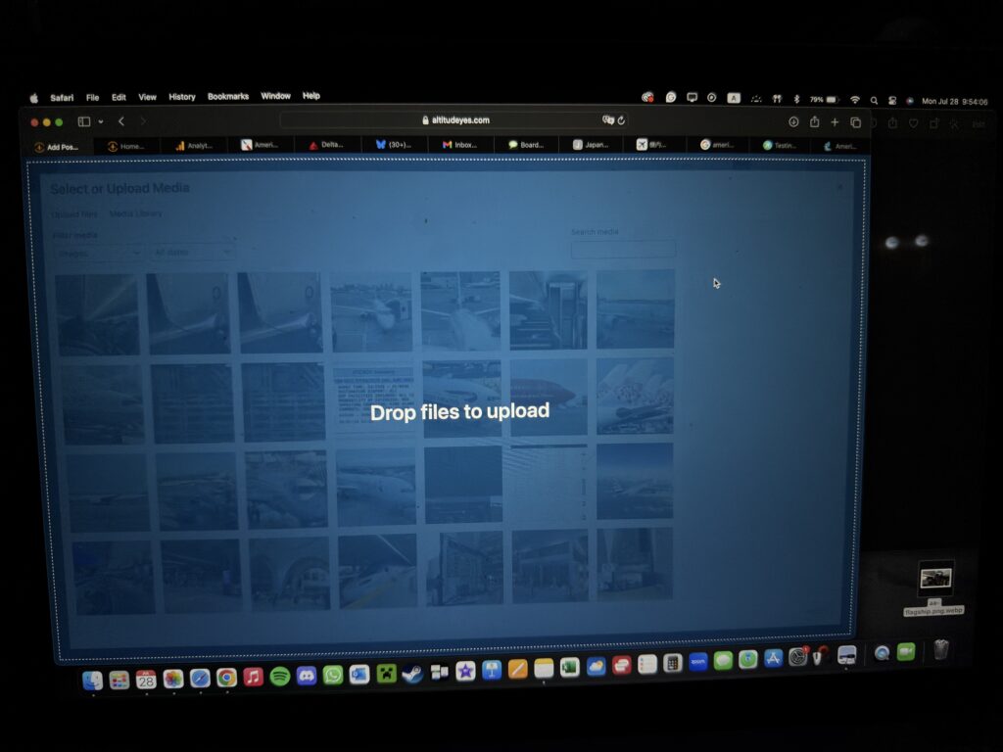
Task: Open System Settings in the dock
Action: pyautogui.click(x=797, y=657)
